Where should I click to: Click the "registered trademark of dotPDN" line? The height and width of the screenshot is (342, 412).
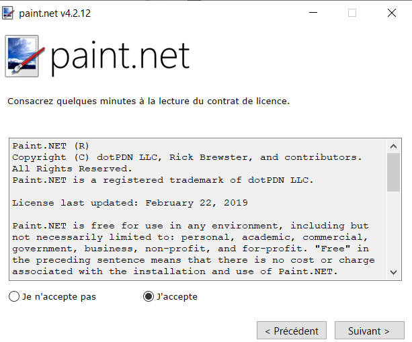tap(163, 180)
